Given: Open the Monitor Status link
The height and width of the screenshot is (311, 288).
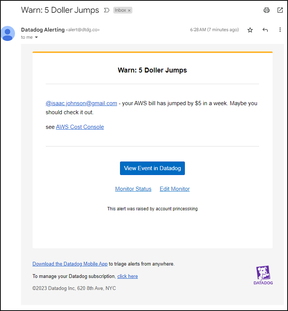Looking at the screenshot, I should 133,189.
